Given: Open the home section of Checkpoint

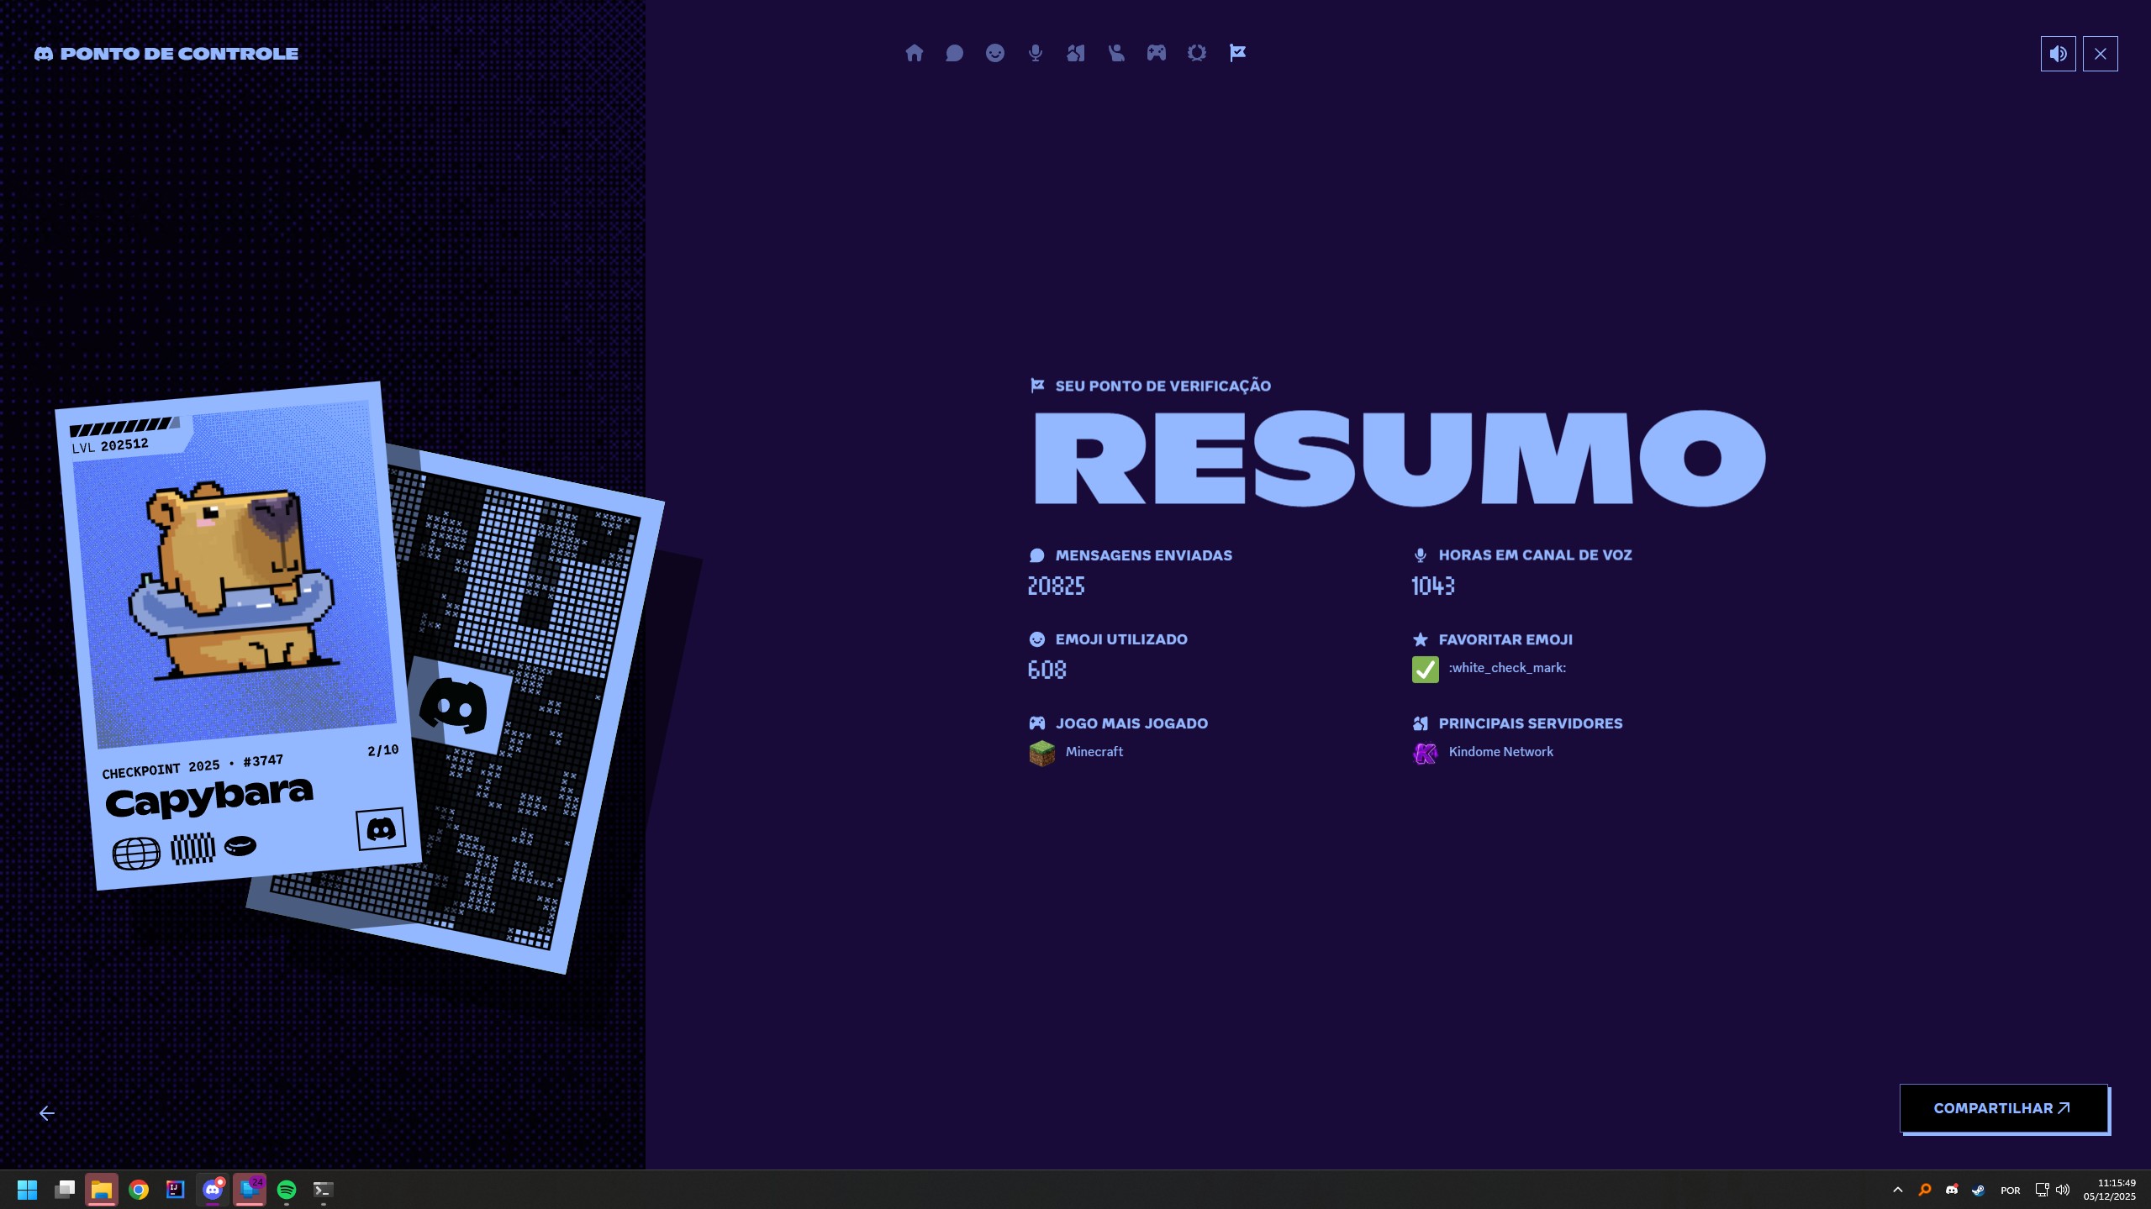Looking at the screenshot, I should coord(914,53).
